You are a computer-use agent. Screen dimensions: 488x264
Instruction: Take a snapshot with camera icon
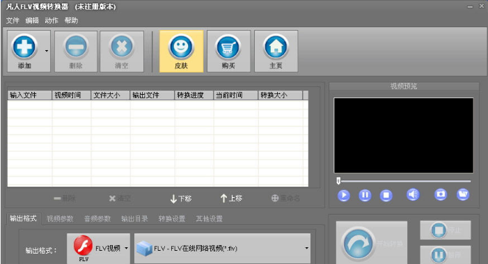coord(441,194)
